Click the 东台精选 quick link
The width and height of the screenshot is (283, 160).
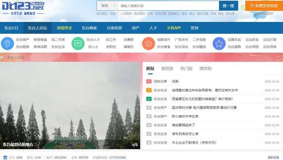click(x=199, y=47)
